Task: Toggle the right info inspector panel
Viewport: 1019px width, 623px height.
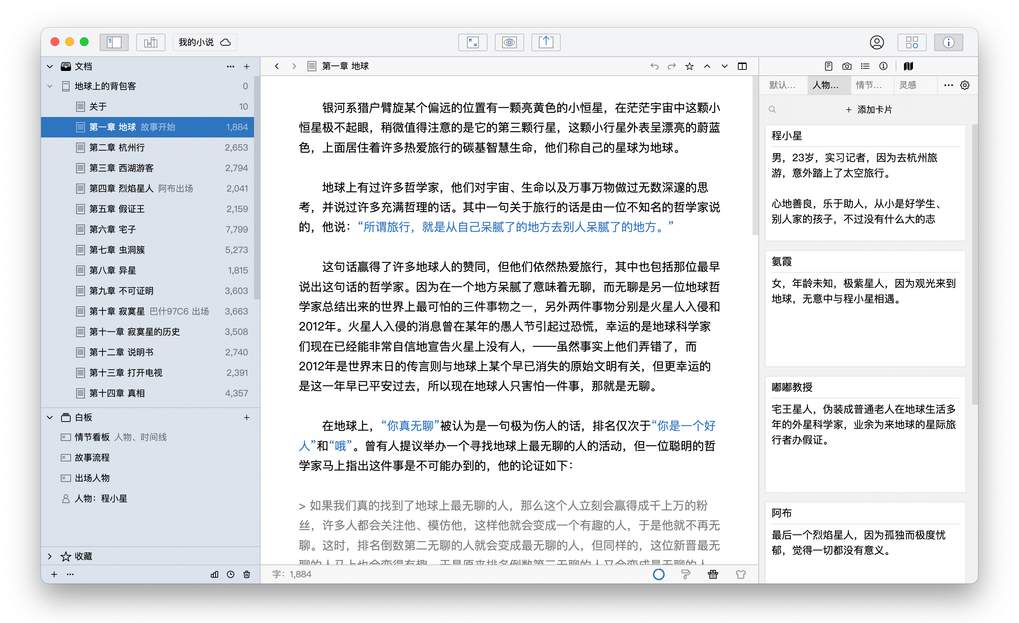Action: point(948,42)
